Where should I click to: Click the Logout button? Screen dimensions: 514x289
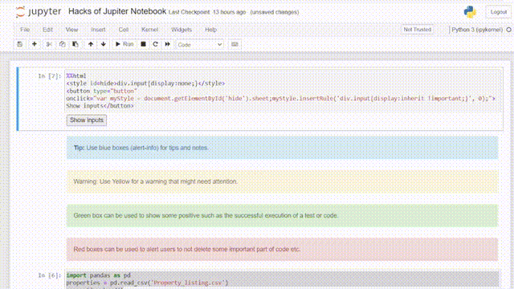click(499, 12)
